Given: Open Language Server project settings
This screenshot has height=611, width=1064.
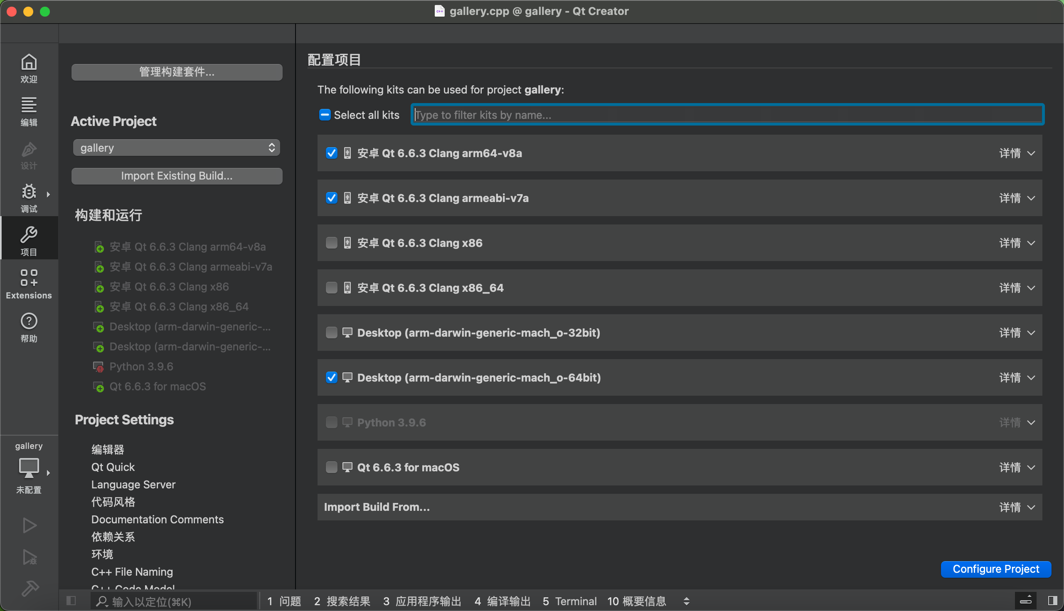Looking at the screenshot, I should [x=133, y=484].
